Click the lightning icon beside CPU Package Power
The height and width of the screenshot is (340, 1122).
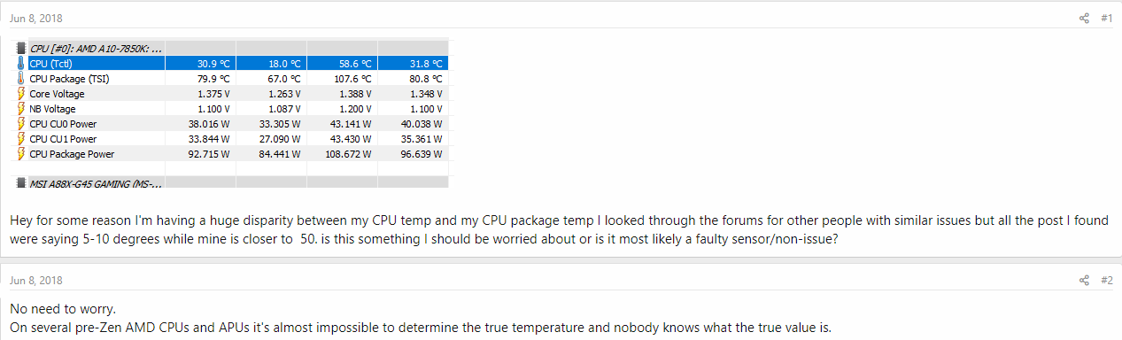pyautogui.click(x=22, y=154)
